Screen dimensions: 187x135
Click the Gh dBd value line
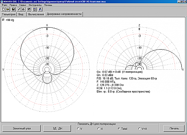pos(105,75)
